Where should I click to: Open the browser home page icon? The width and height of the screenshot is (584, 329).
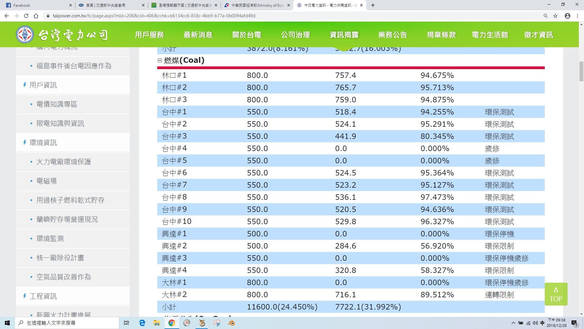(36, 16)
